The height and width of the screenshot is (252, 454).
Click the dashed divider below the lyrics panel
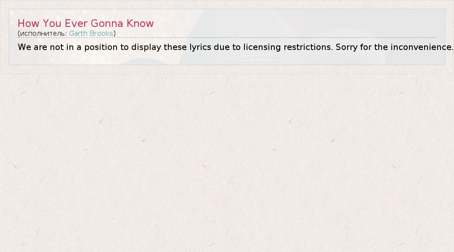[227, 74]
